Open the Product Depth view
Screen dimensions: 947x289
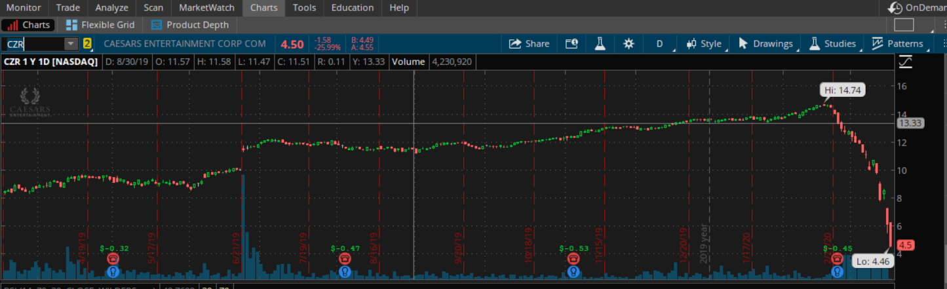pyautogui.click(x=190, y=25)
